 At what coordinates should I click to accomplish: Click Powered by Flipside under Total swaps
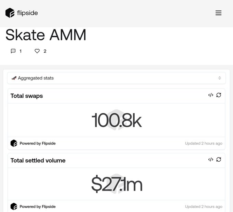(x=37, y=144)
